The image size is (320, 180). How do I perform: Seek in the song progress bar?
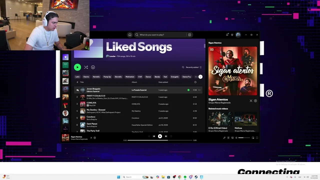160,140
